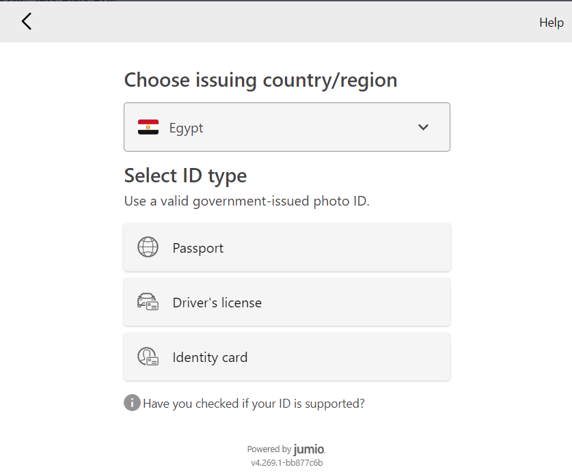Click the Jumio logo
This screenshot has height=476, width=572.
coord(309,449)
